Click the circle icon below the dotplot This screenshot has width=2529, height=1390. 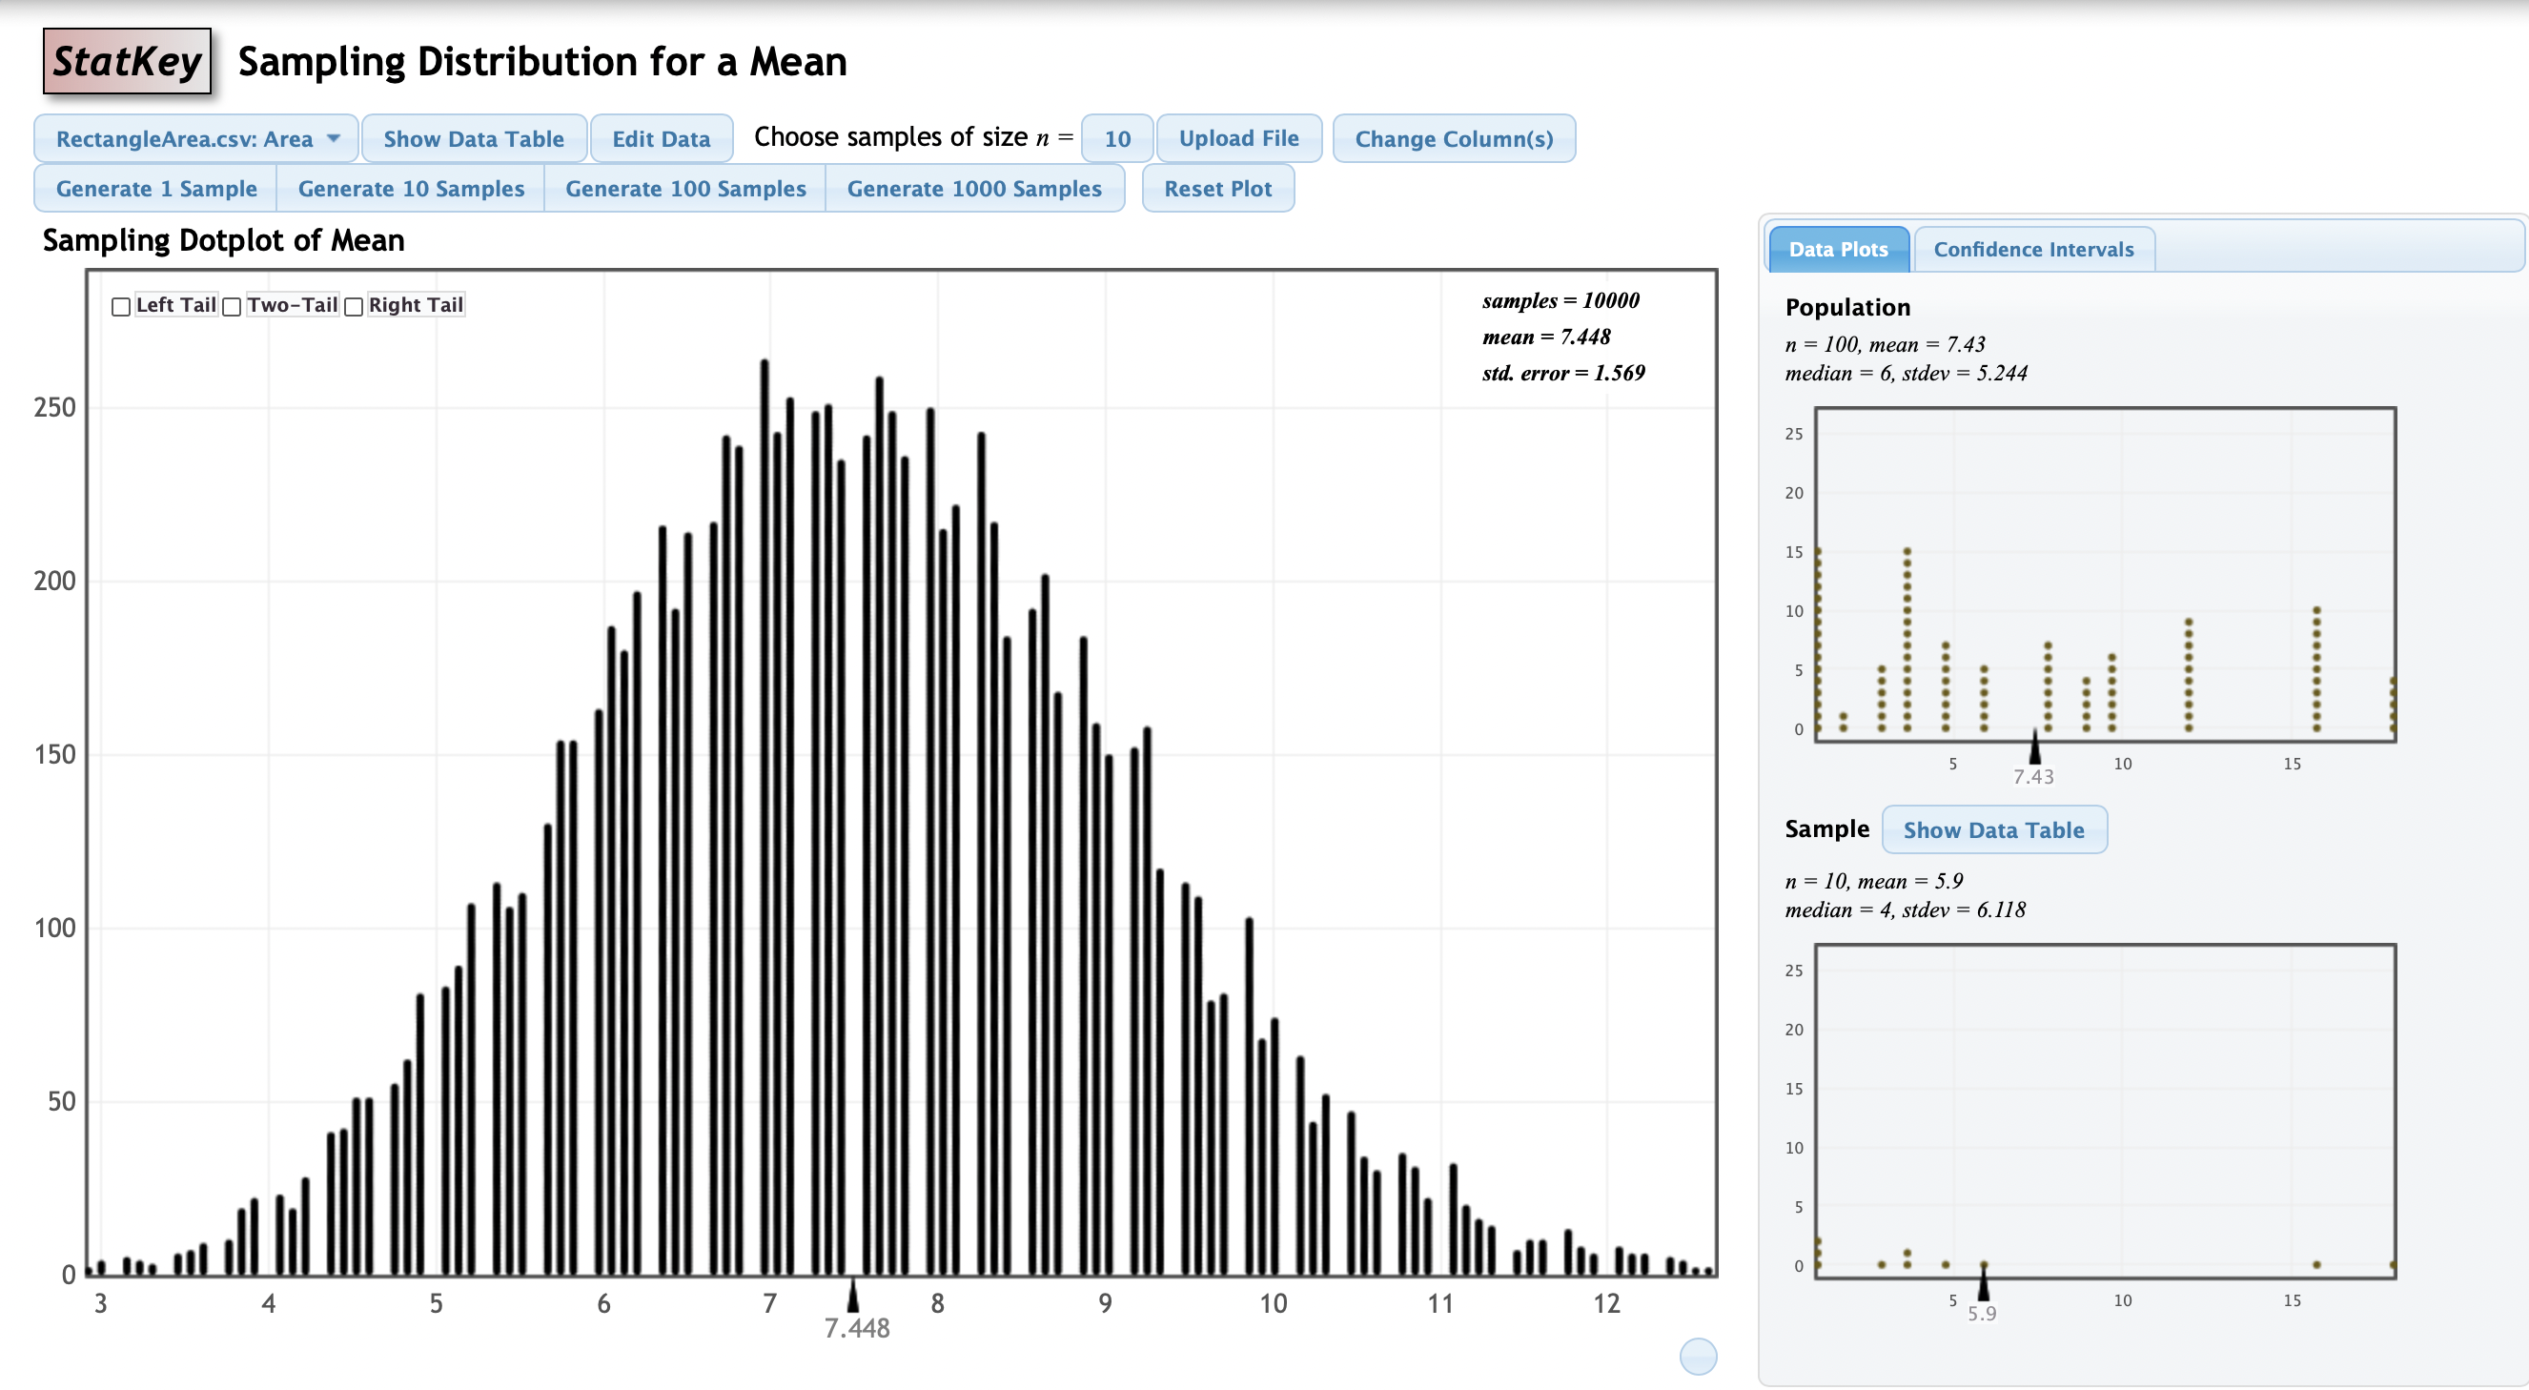click(1698, 1357)
